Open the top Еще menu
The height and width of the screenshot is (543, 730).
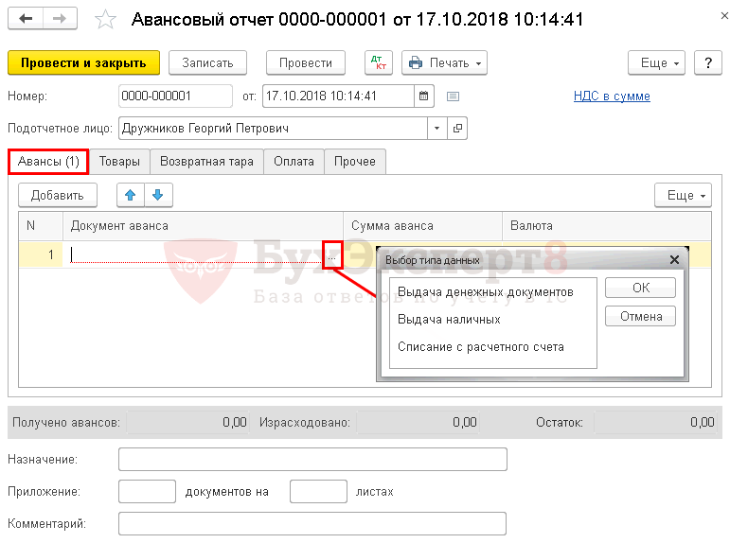(x=656, y=62)
